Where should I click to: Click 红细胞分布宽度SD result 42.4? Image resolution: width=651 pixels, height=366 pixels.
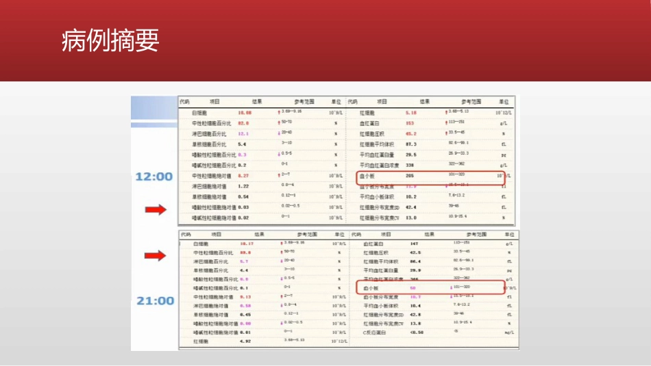(x=411, y=207)
